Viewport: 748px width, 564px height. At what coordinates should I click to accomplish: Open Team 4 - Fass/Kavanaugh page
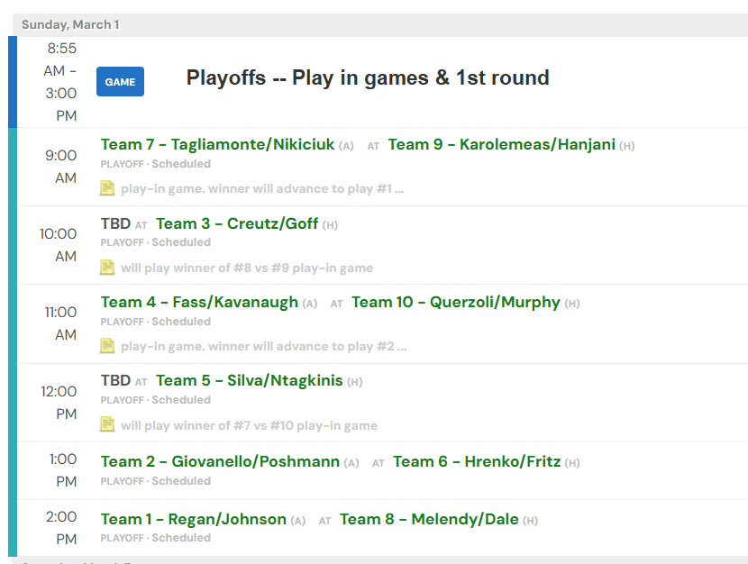tap(199, 302)
